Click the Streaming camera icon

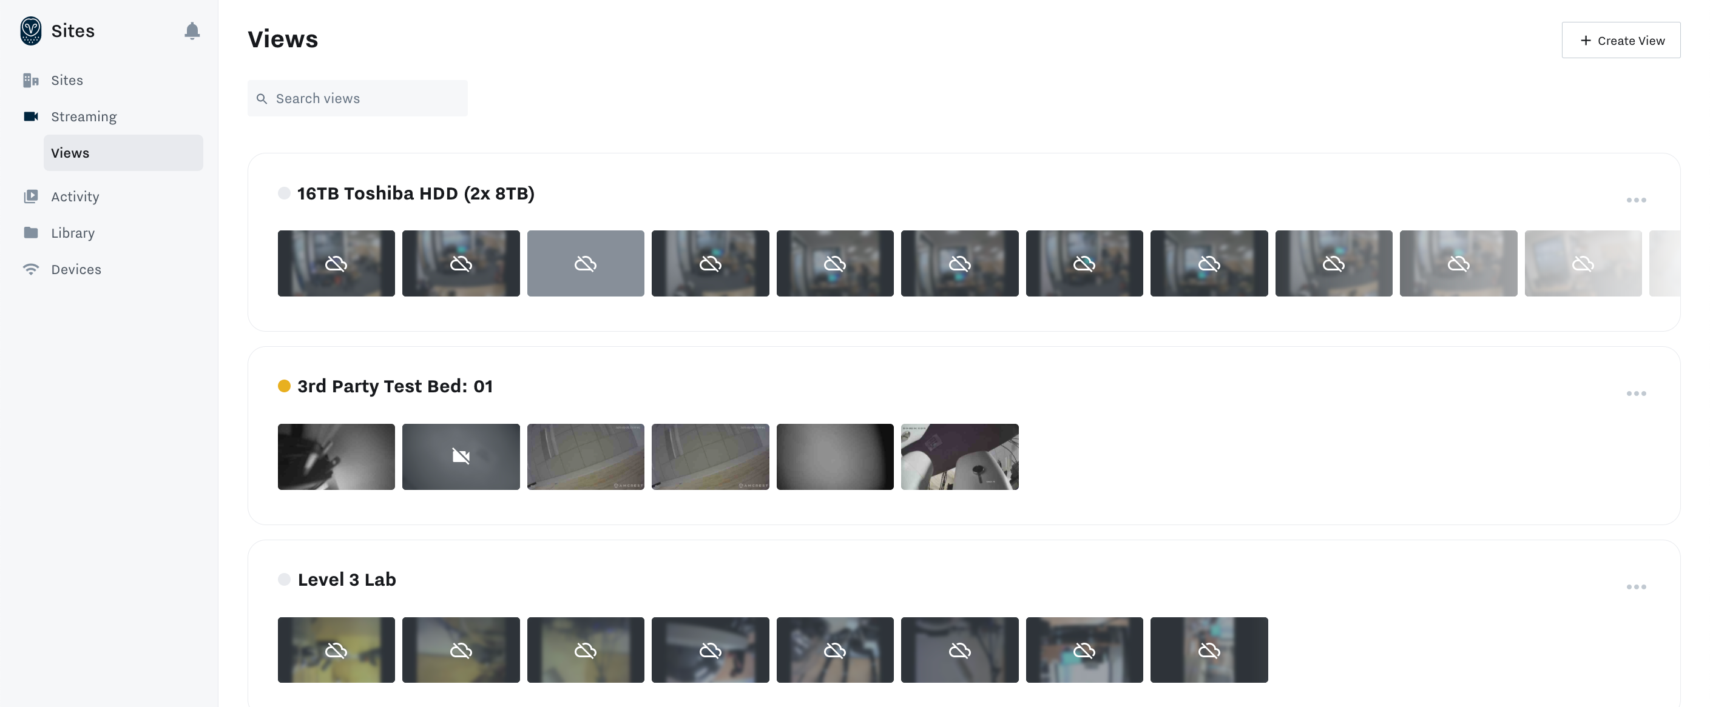point(30,117)
